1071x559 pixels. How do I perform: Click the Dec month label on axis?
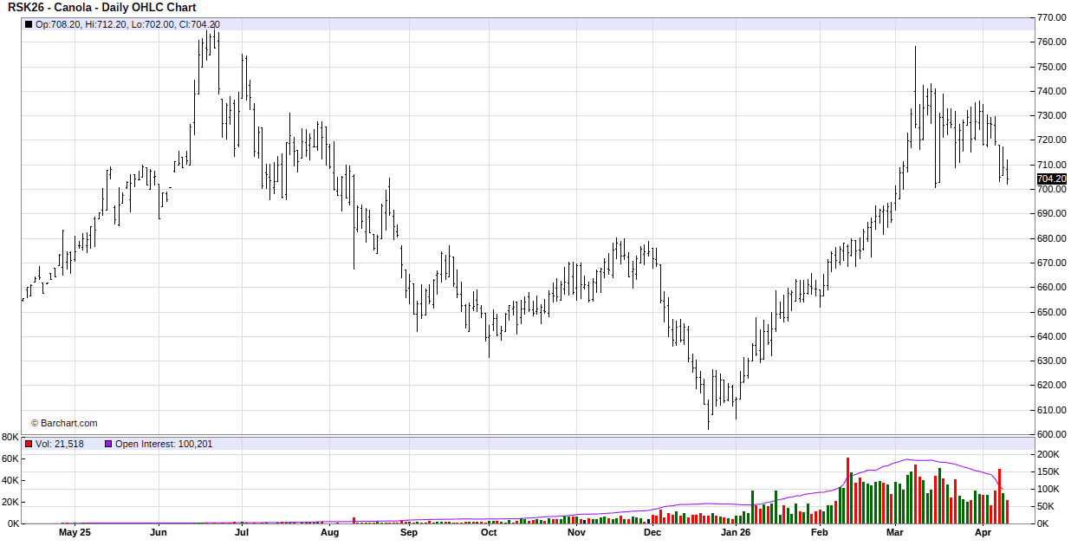click(x=652, y=533)
